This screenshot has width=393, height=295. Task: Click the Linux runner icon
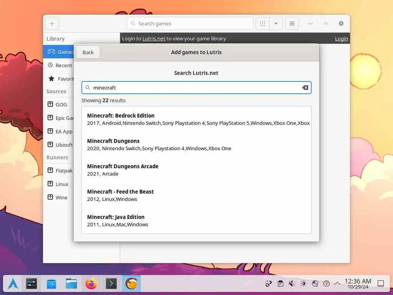tap(50, 184)
